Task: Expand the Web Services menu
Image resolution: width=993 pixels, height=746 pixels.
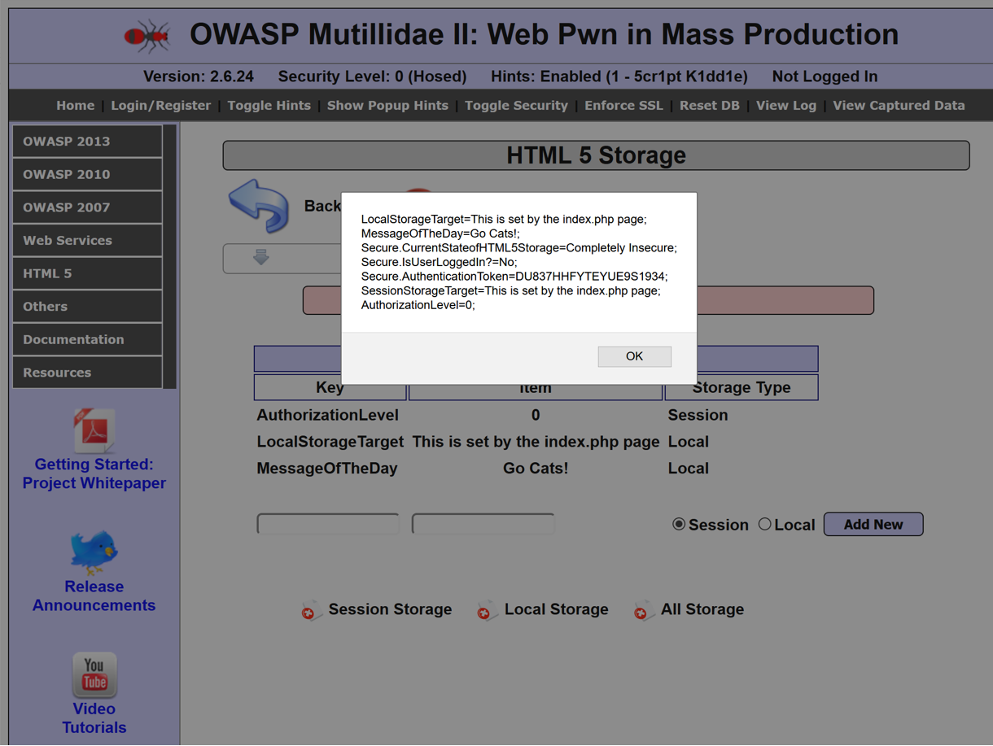Action: pos(87,241)
